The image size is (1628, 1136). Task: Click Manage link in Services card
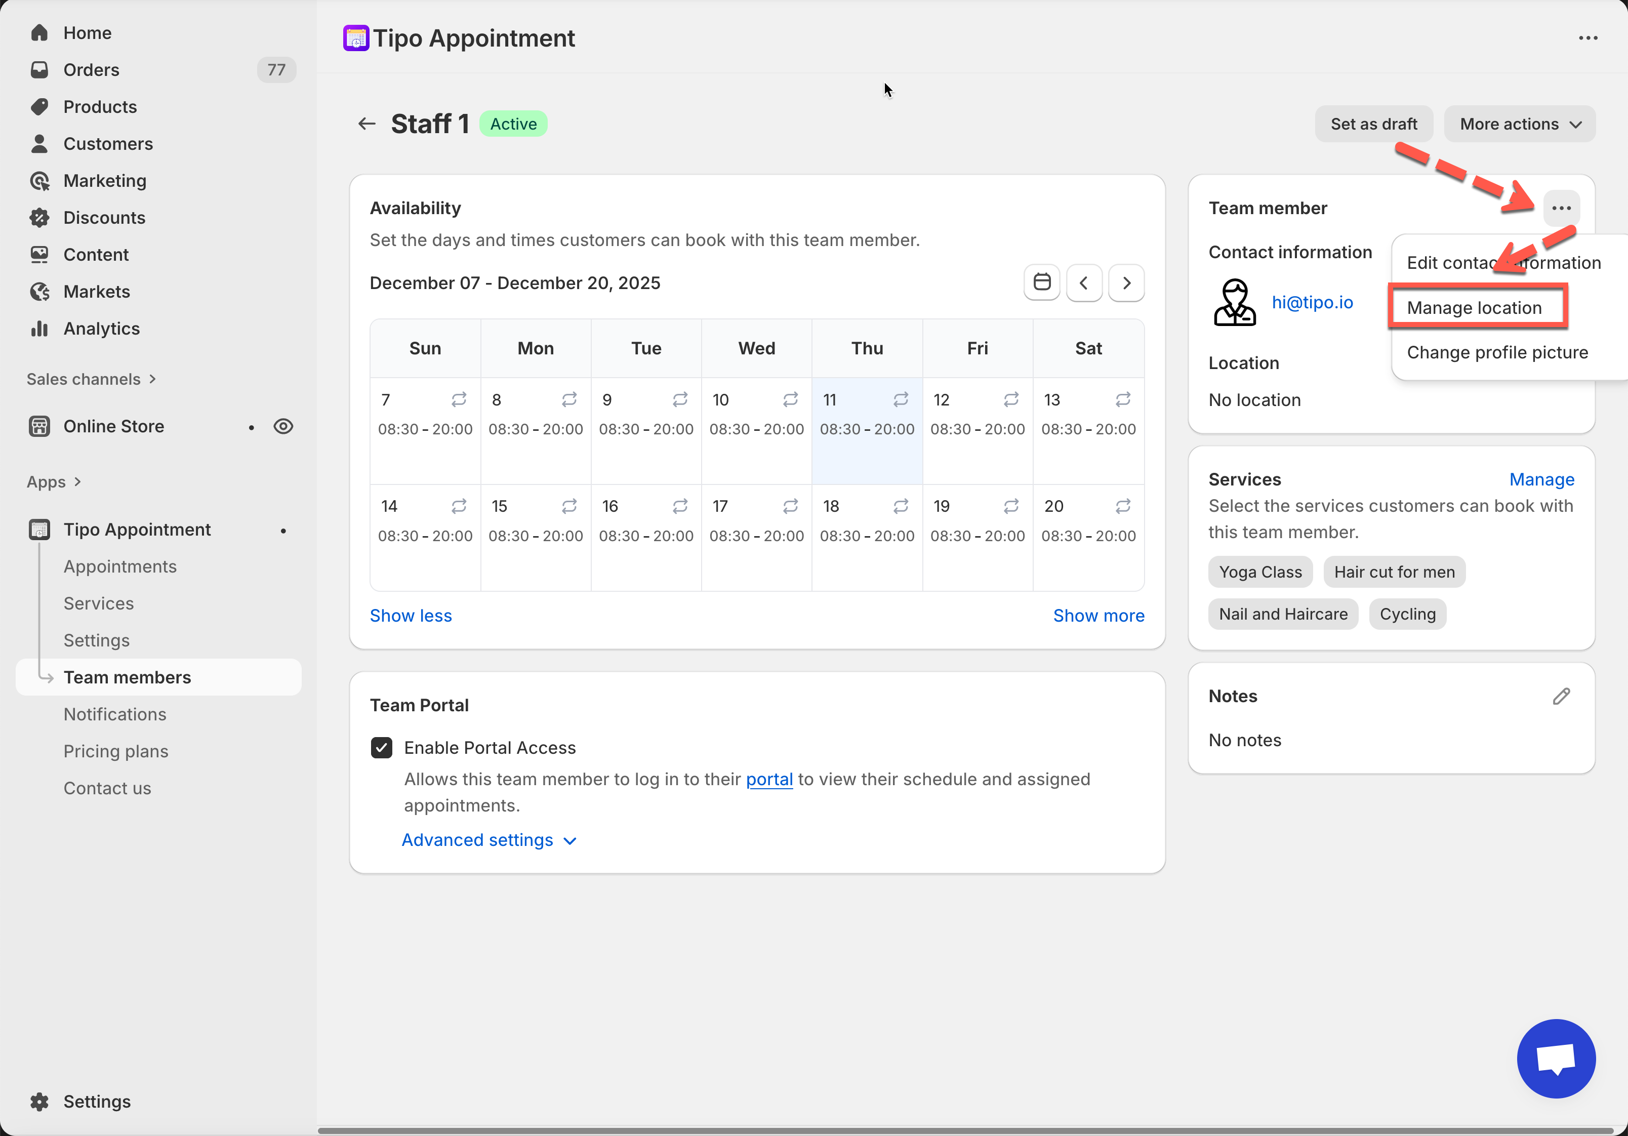1541,479
